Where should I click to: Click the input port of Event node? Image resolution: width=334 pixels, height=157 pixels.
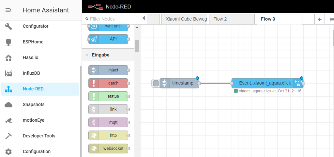point(232,83)
